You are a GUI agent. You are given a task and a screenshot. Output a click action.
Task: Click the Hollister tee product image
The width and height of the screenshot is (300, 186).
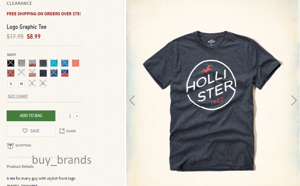point(212,100)
